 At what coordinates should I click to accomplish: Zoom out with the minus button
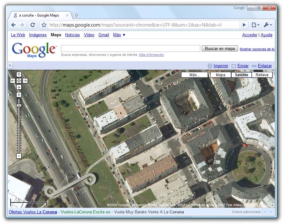[19, 156]
